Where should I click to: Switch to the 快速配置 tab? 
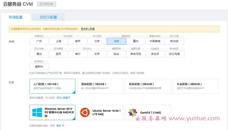tap(16, 17)
